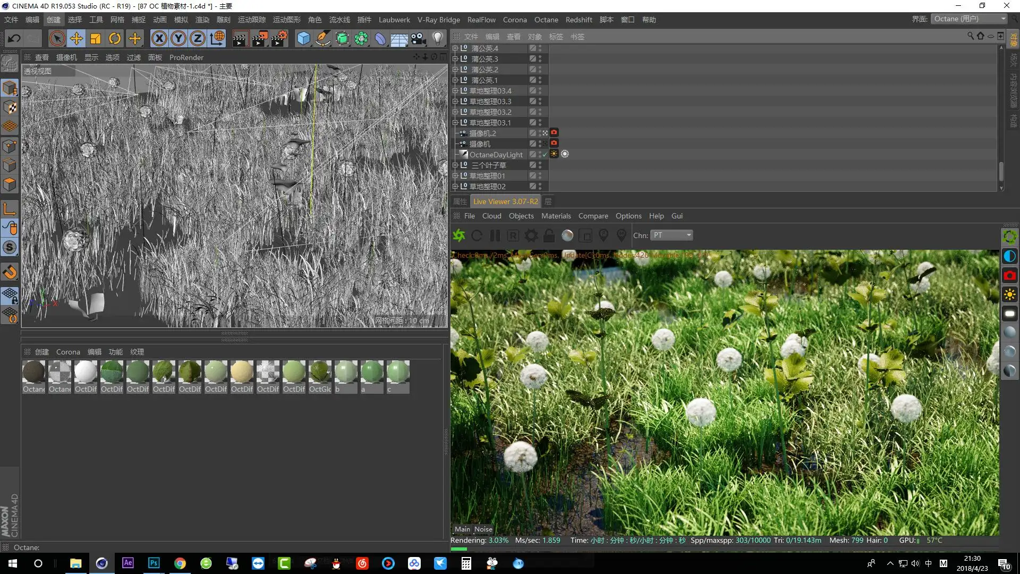Viewport: 1020px width, 574px height.
Task: Click the Bend deformer icon
Action: (380, 38)
